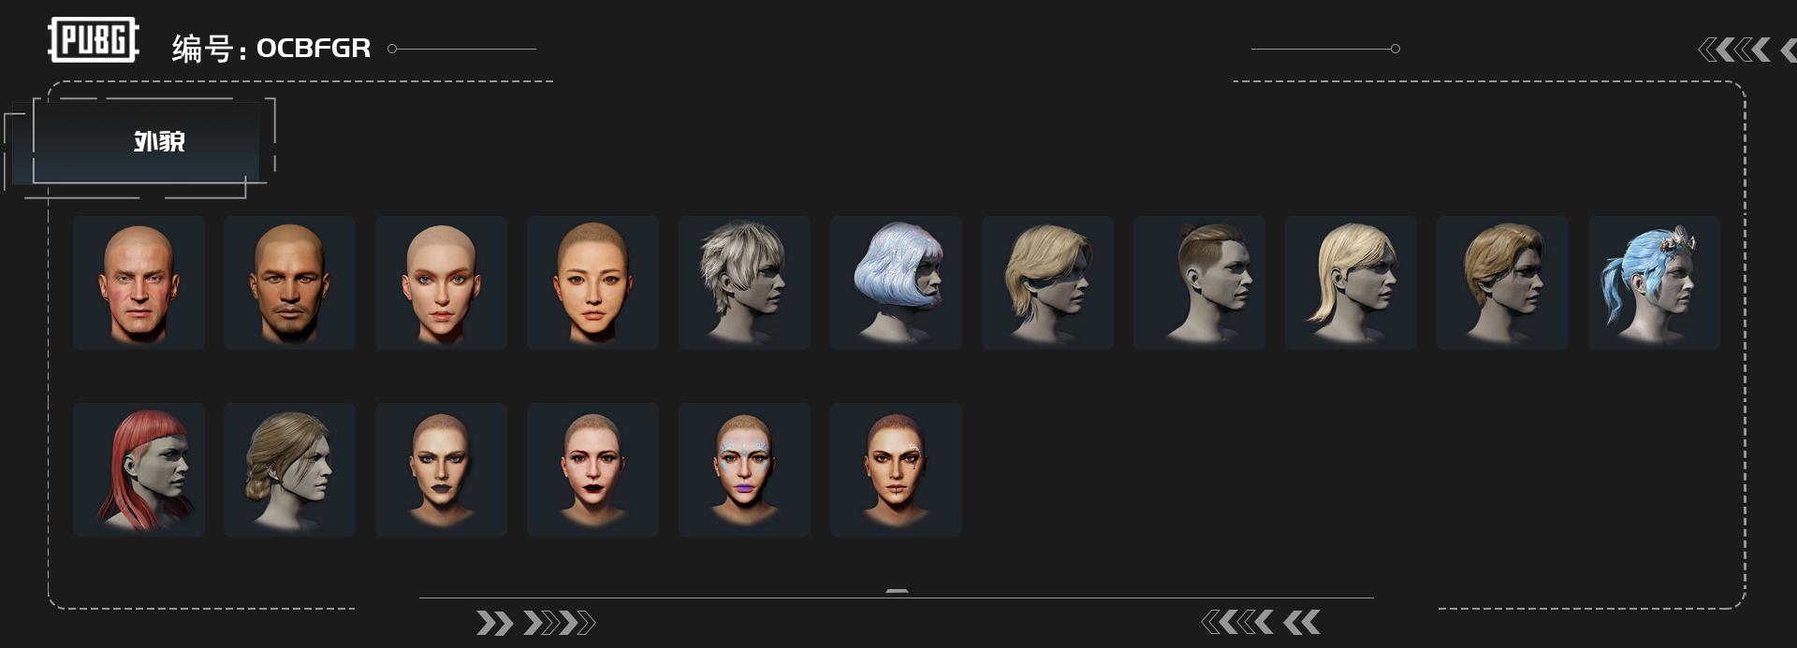Select the bald Caucasian male face
This screenshot has height=648, width=1797.
[x=139, y=282]
